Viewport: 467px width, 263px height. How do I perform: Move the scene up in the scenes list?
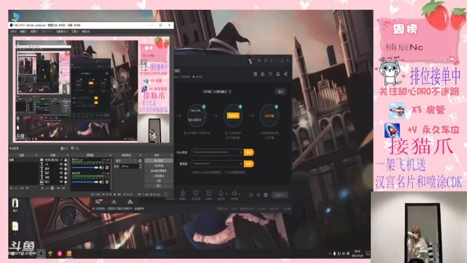[x=22, y=188]
